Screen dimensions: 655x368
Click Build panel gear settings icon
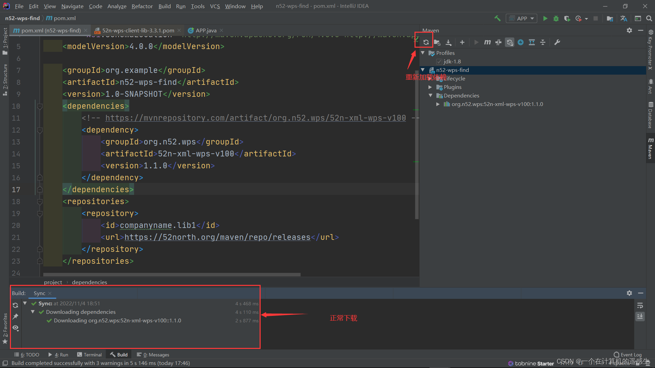pos(629,293)
